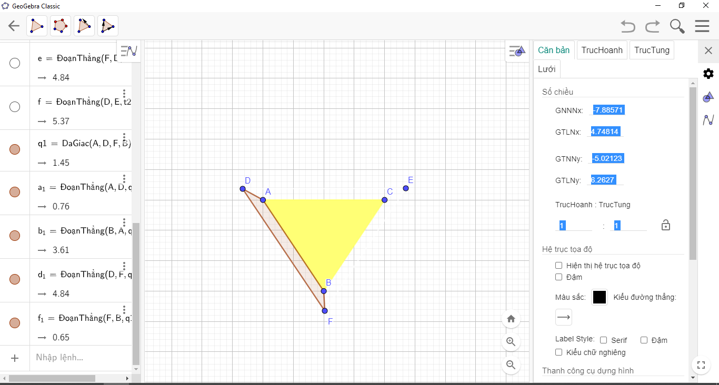Open the line style dropdown arrow
This screenshot has width=719, height=385.
tap(564, 317)
